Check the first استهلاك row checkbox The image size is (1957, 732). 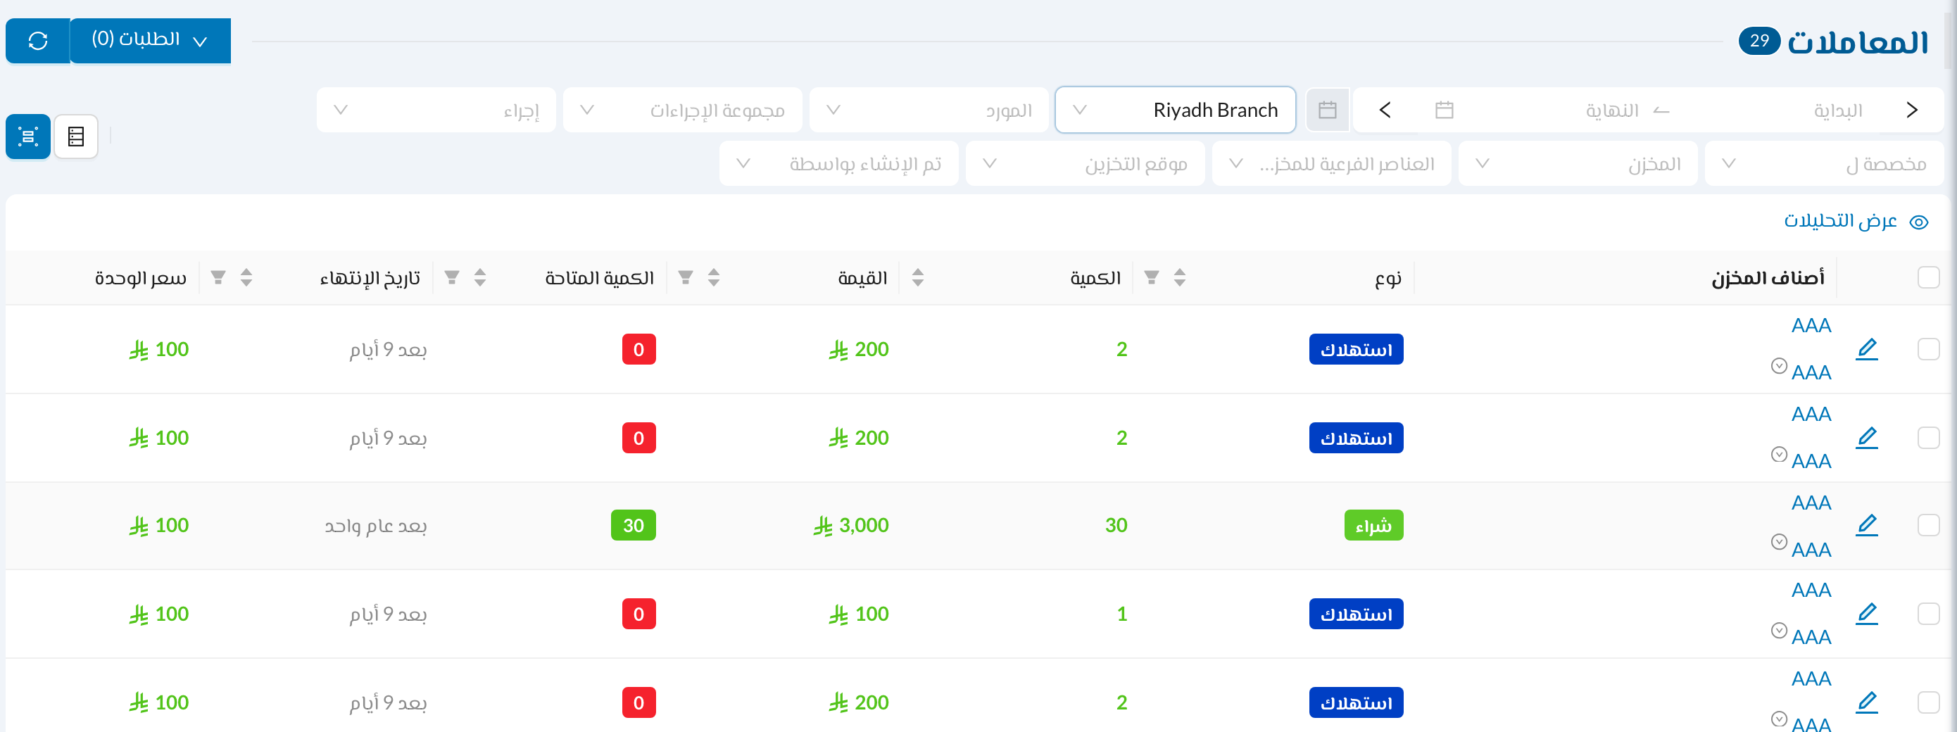(1928, 349)
